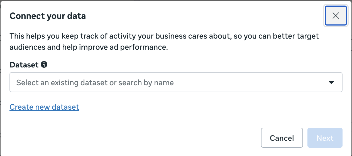Click the Cancel button
The image size is (352, 156).
pos(282,138)
